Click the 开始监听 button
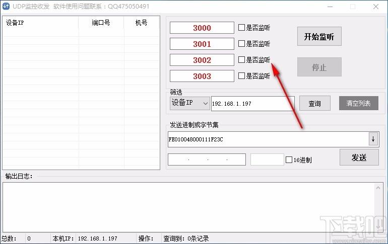 319,36
